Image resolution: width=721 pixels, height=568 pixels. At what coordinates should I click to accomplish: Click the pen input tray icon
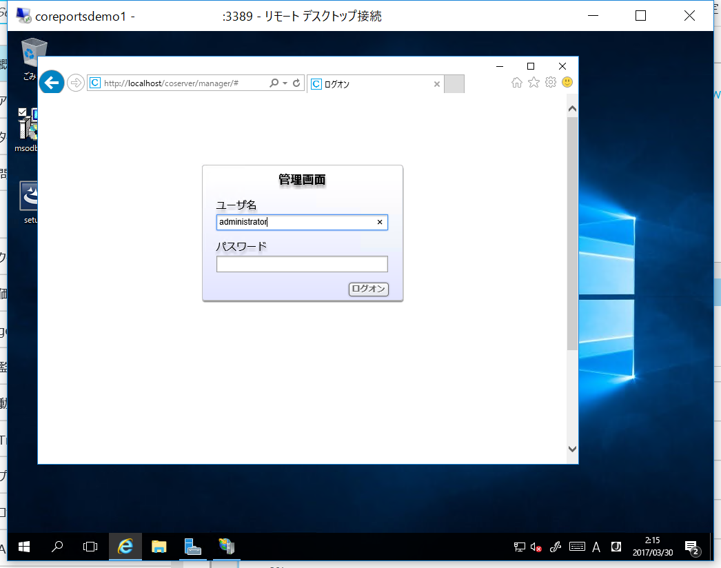(x=556, y=547)
